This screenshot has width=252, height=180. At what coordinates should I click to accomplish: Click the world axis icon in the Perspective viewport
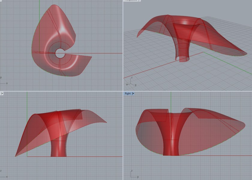[x=131, y=82]
